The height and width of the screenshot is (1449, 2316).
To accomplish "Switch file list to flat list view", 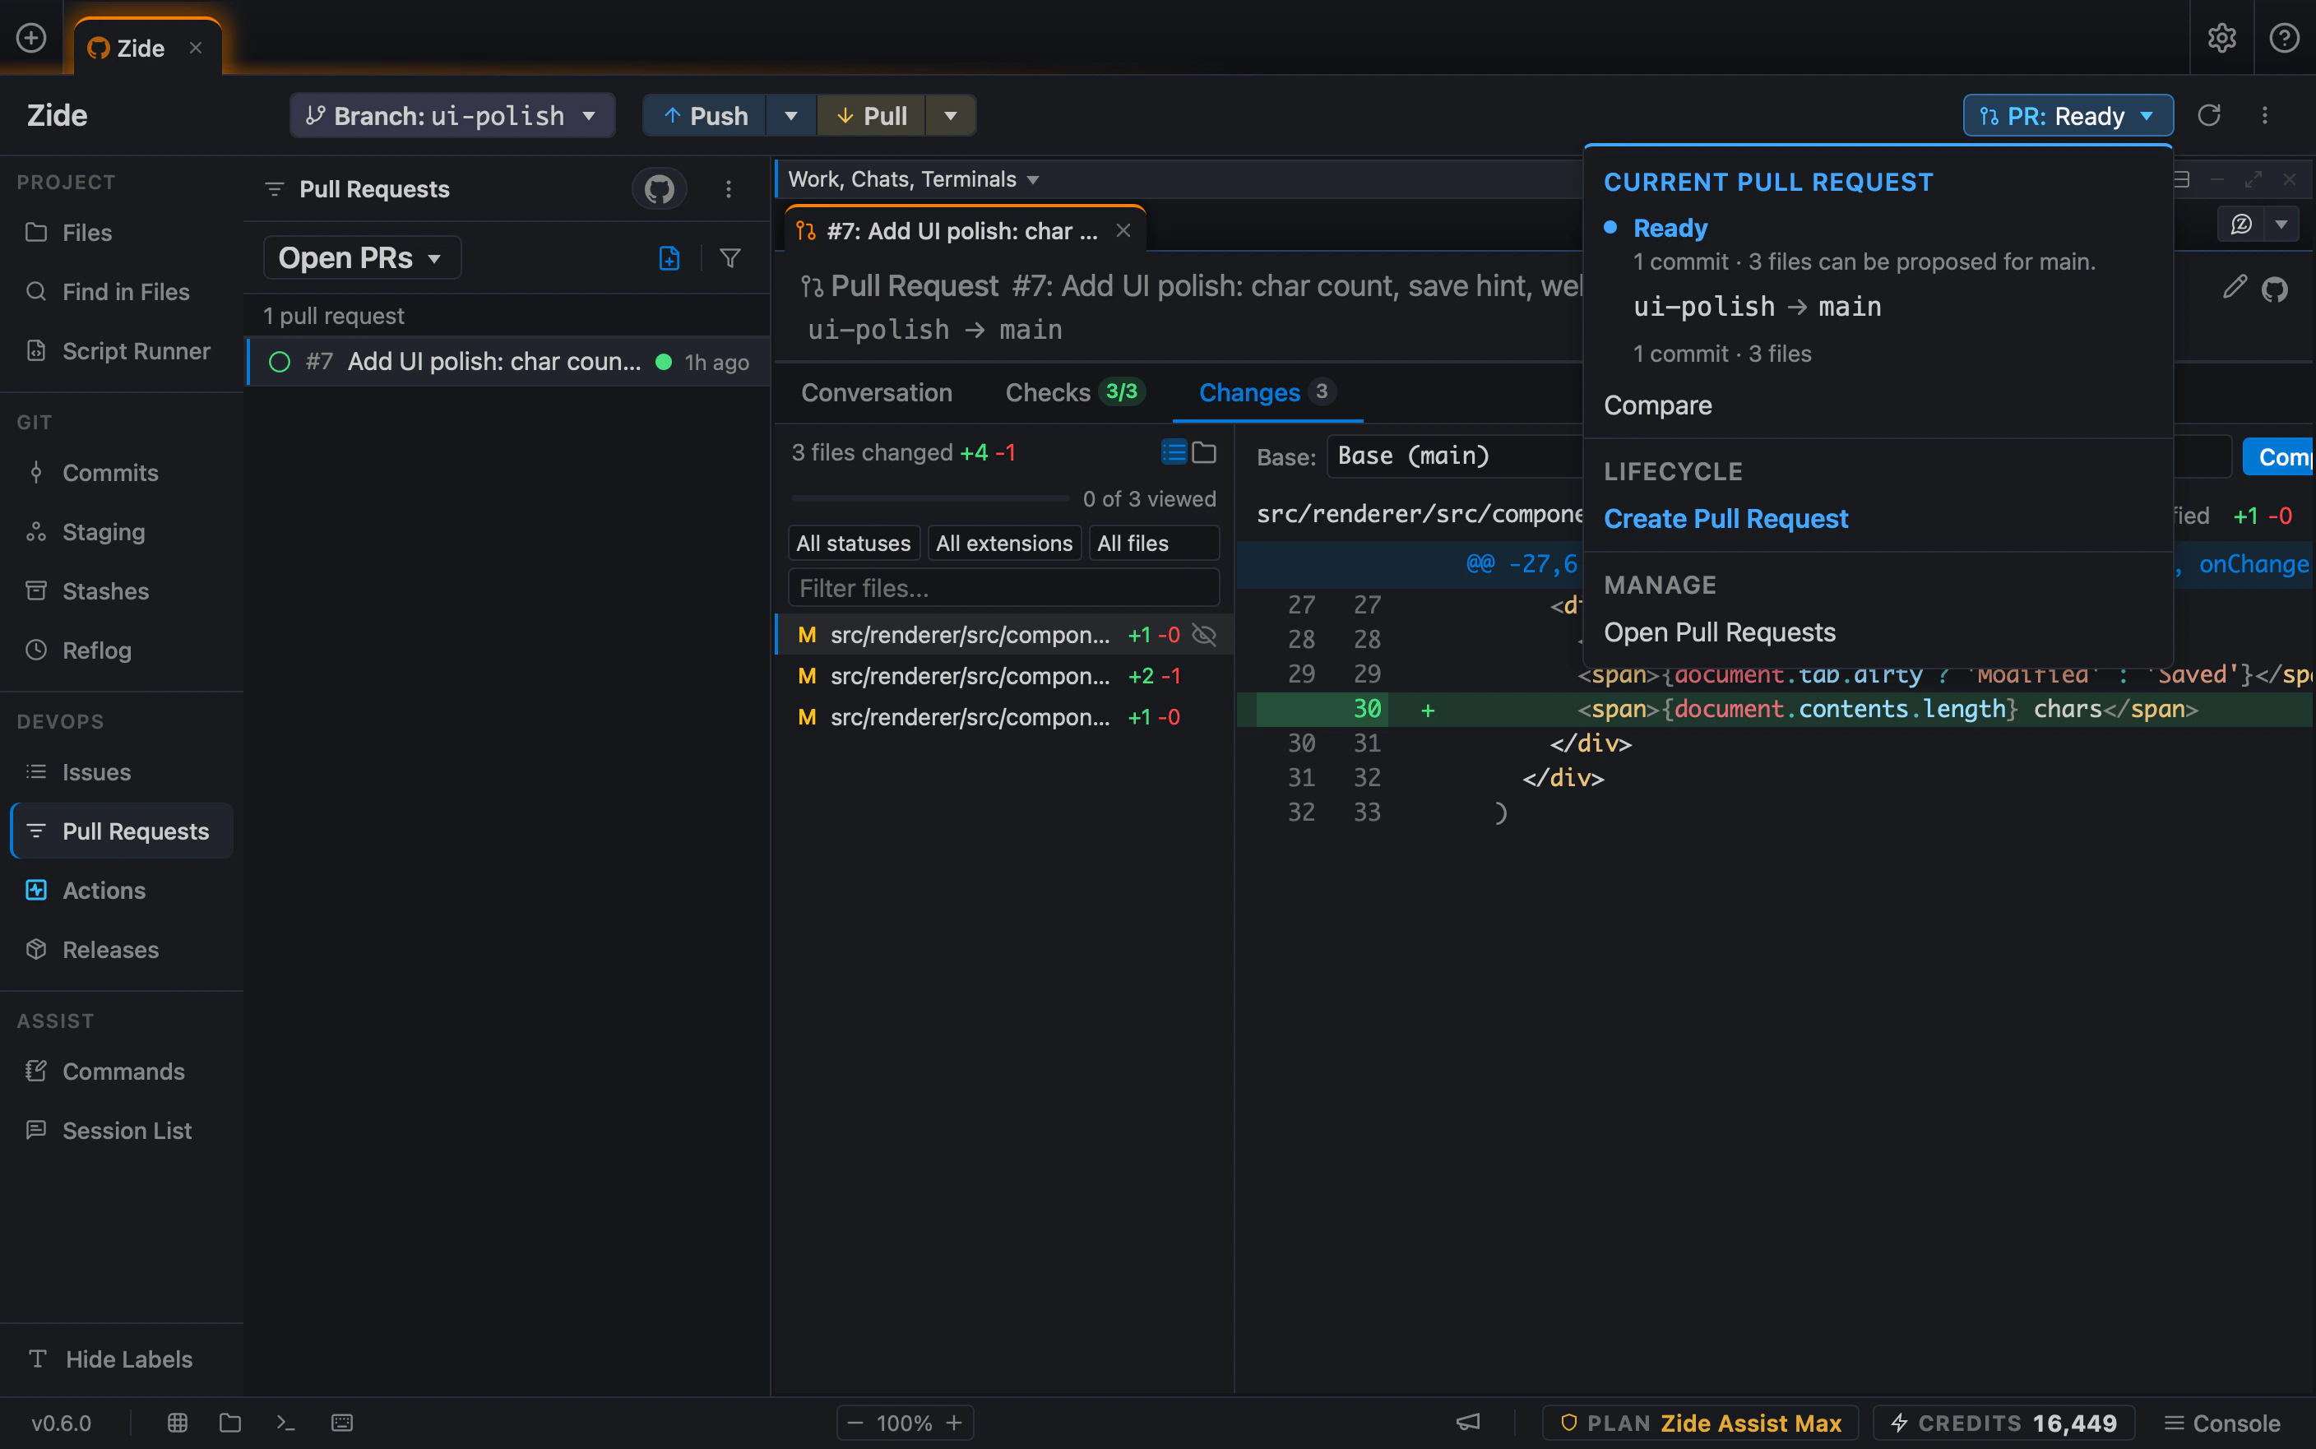I will [x=1174, y=452].
